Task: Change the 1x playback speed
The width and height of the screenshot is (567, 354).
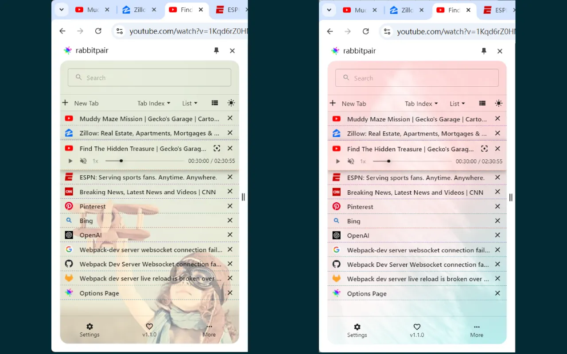Action: 95,161
